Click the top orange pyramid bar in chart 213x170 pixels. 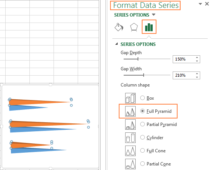(34, 102)
